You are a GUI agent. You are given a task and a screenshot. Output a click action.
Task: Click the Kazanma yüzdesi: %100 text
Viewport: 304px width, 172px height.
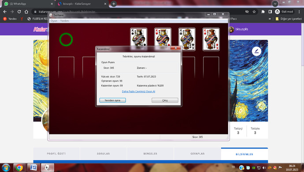[x=150, y=86]
